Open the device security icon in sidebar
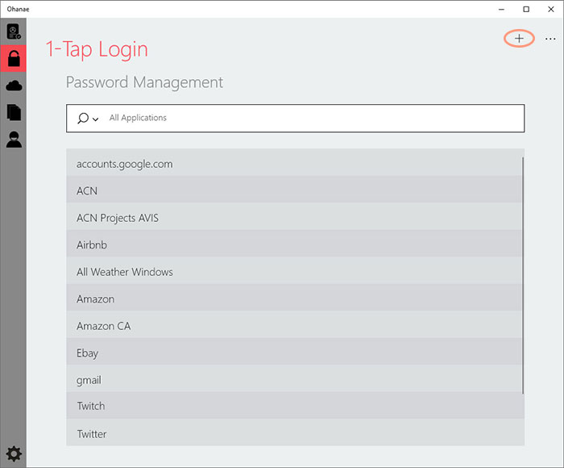Viewport: 564px width, 468px height. click(14, 31)
